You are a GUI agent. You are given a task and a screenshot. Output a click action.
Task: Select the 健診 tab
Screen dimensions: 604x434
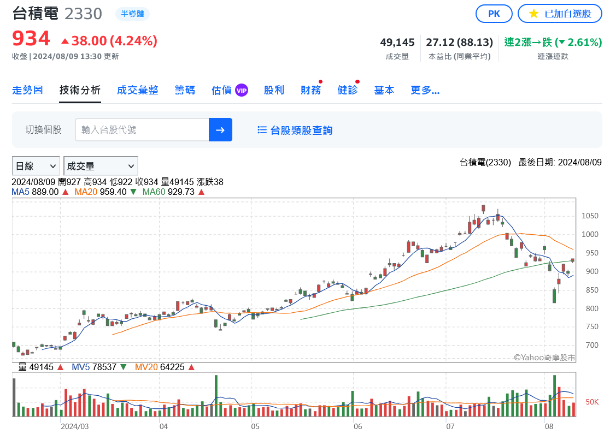348,91
